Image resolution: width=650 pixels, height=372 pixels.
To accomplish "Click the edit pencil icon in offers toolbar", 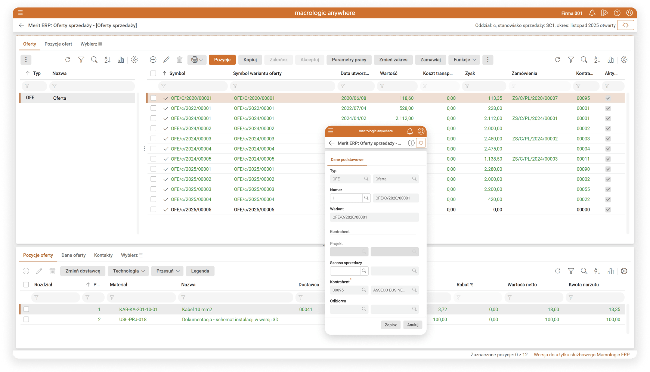I will pos(166,60).
